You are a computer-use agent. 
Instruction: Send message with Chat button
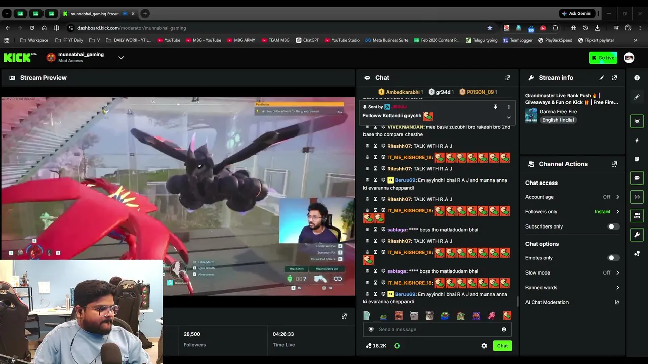click(502, 346)
